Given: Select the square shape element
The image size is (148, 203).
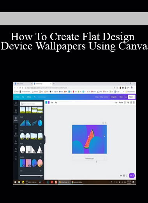Looking at the screenshot, I should coord(28,150).
